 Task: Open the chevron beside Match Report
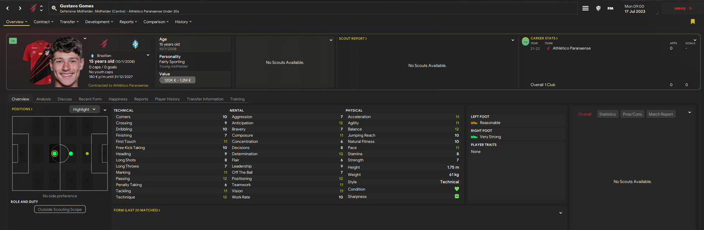pyautogui.click(x=689, y=113)
